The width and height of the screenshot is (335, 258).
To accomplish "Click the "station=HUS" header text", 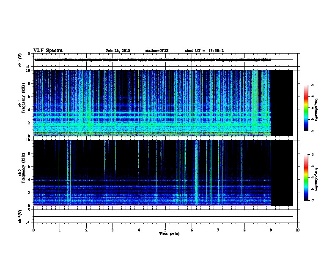I will click(x=157, y=51).
